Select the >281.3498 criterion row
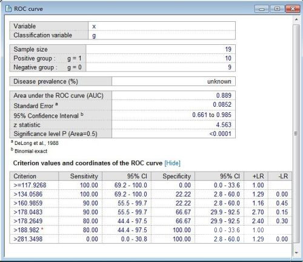Screen dimensions: 303x262 tap(151, 239)
